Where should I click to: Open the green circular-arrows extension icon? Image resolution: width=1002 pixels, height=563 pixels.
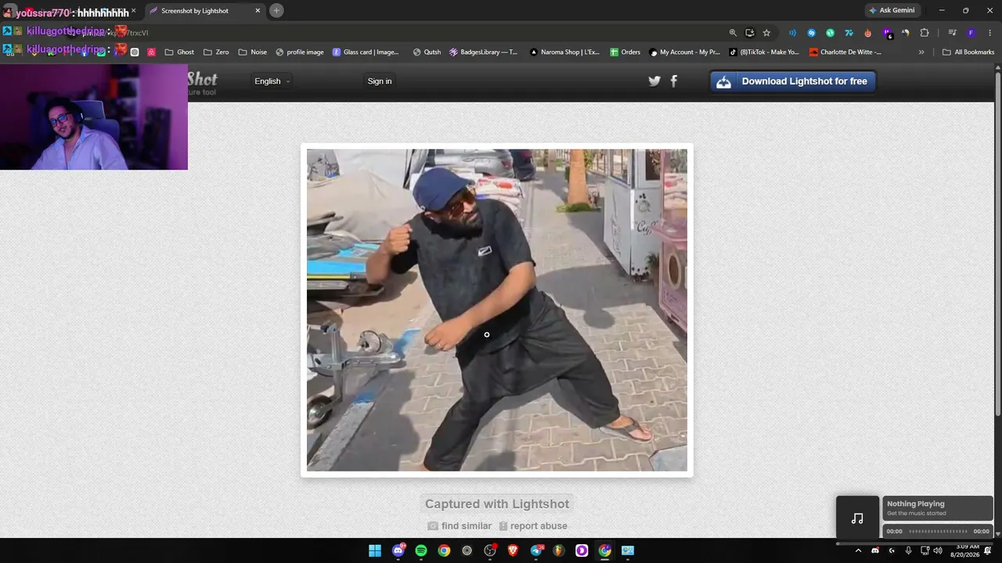coord(830,33)
